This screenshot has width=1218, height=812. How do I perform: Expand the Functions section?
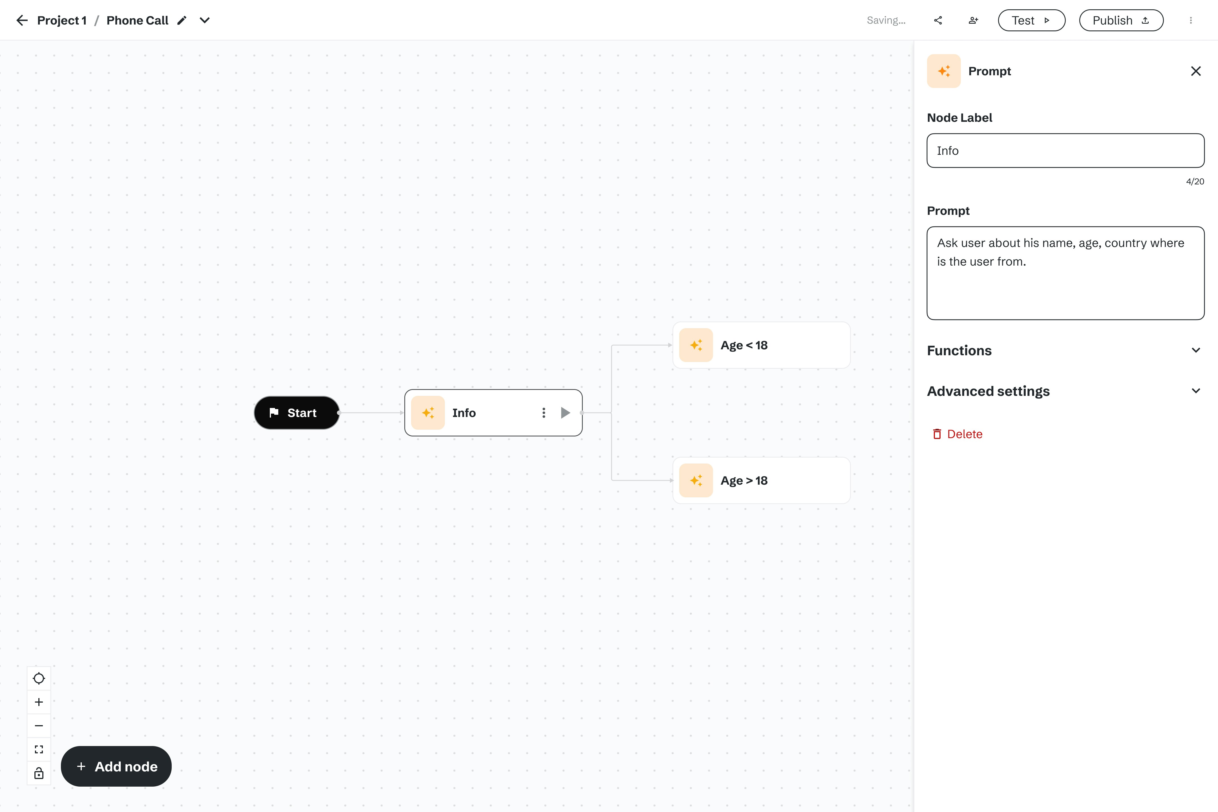[x=1196, y=350]
